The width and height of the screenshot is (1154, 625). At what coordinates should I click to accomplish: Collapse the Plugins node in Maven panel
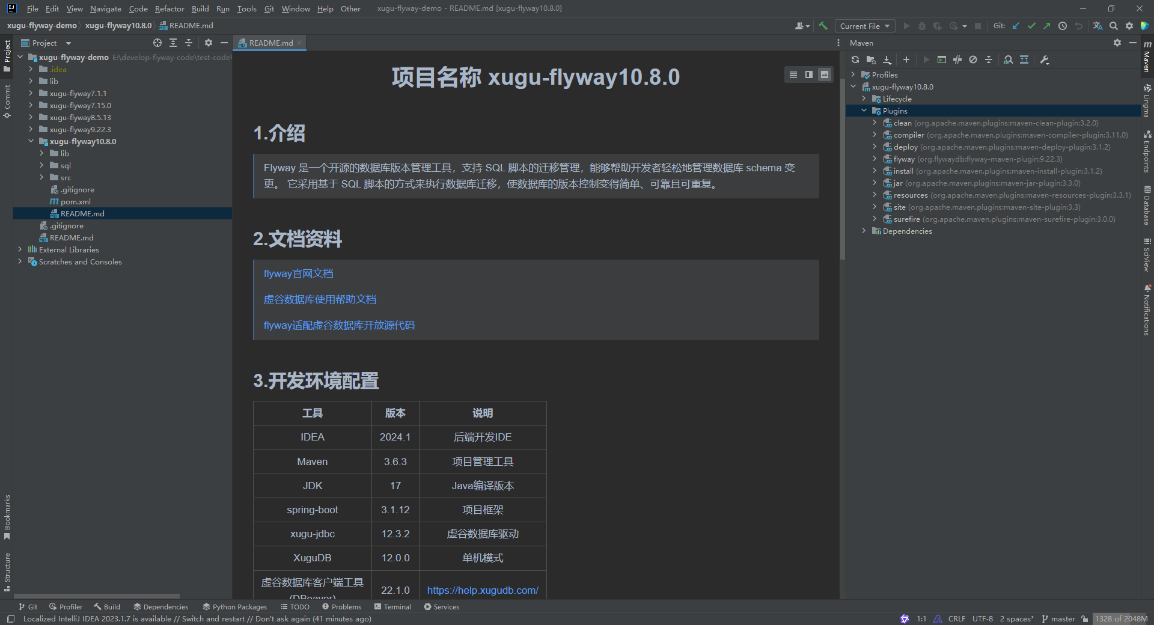click(864, 111)
